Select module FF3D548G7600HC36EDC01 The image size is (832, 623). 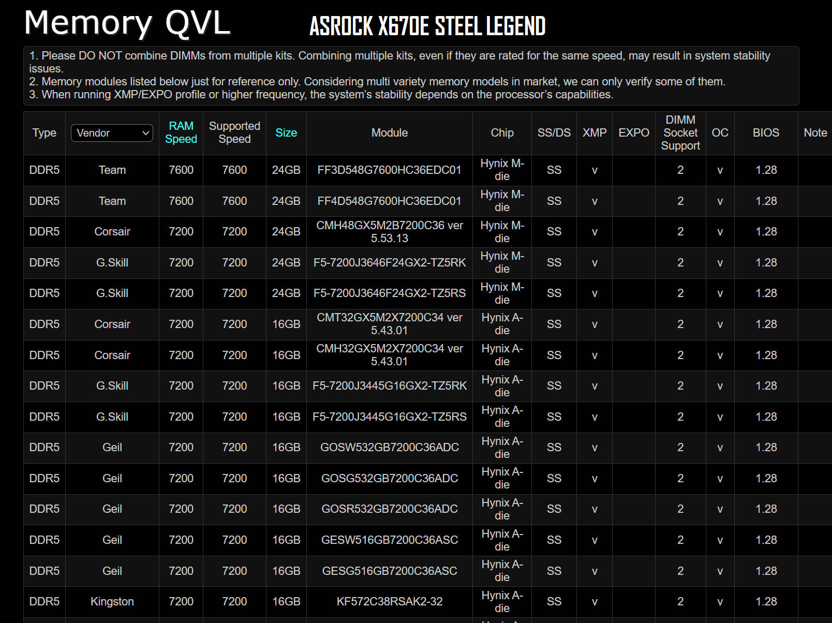(x=390, y=170)
